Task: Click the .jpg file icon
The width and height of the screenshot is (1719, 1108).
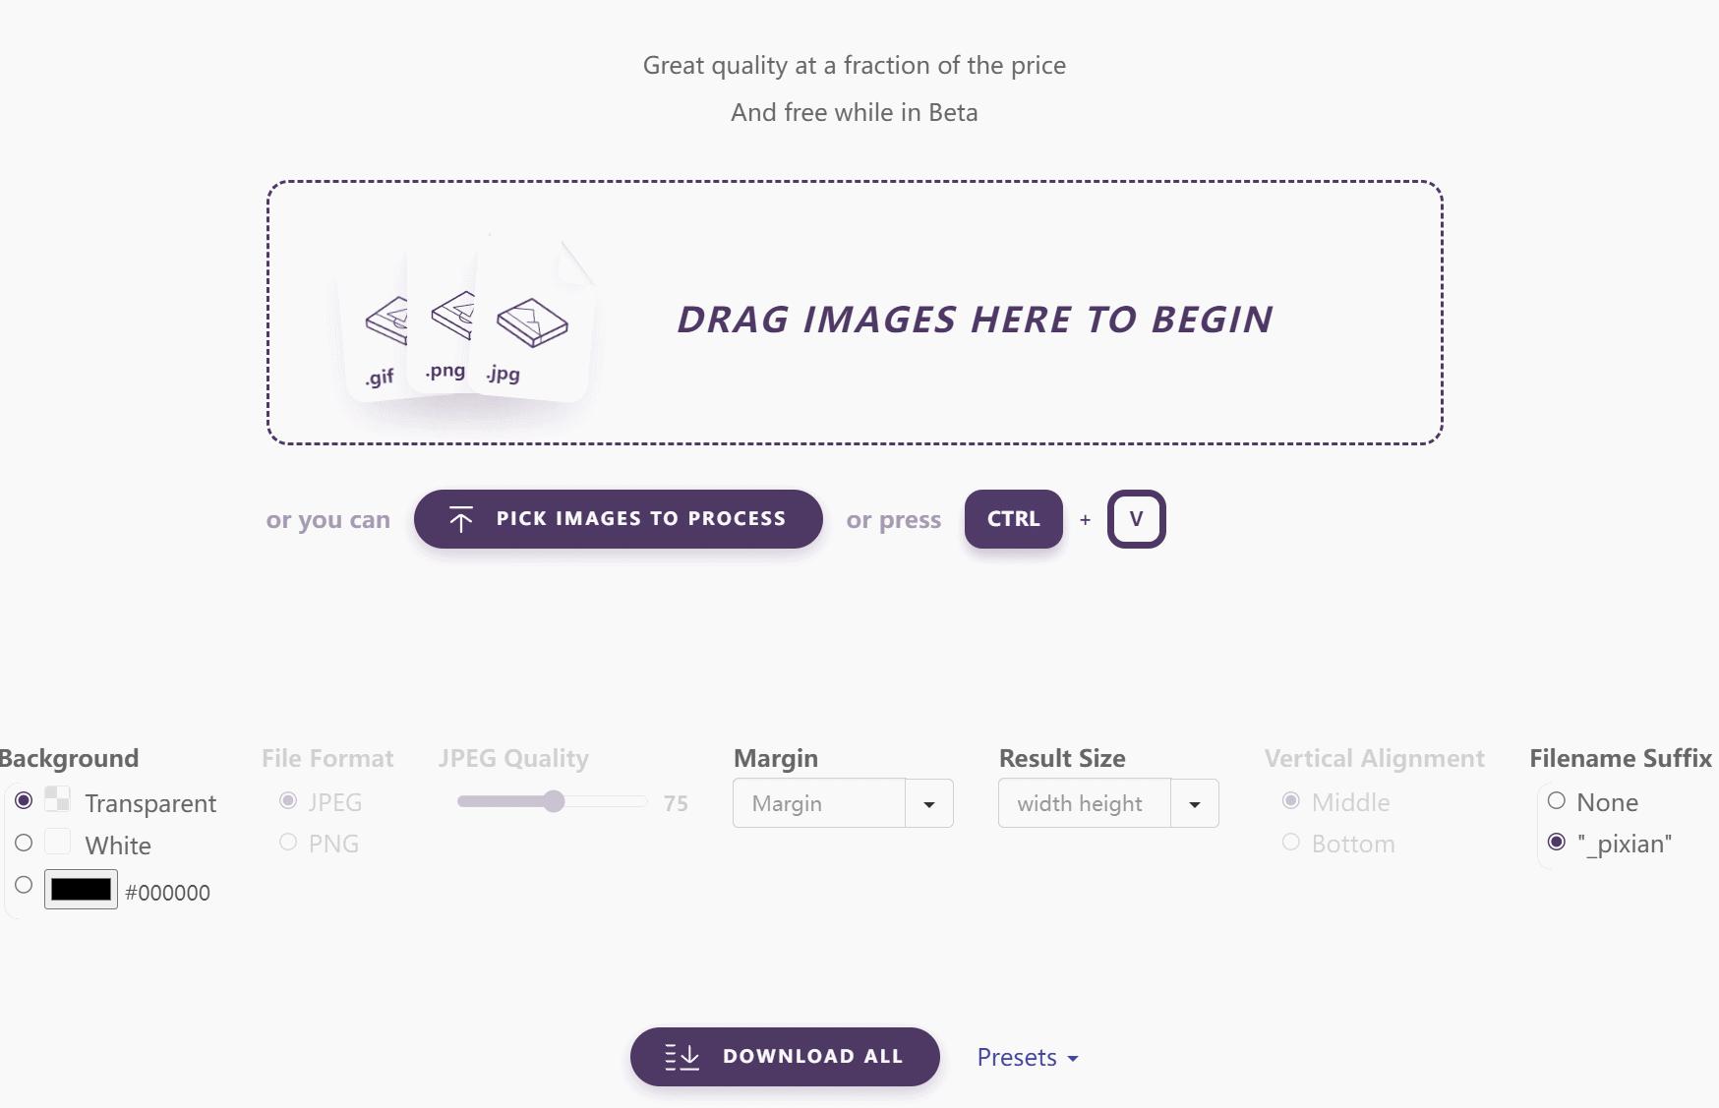Action: point(532,322)
